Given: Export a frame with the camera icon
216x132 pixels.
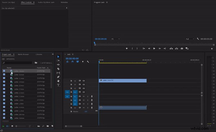Looking at the screenshot, I should pyautogui.click(x=182, y=49).
